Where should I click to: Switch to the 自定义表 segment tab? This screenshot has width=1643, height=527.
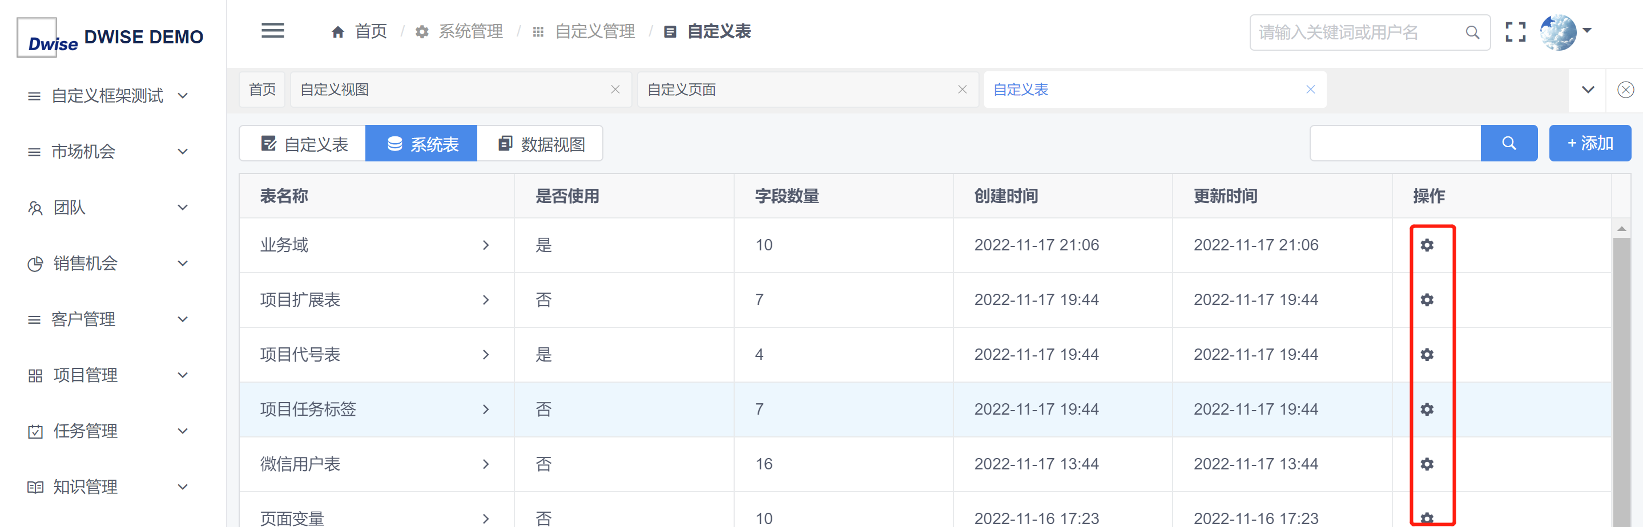point(303,143)
